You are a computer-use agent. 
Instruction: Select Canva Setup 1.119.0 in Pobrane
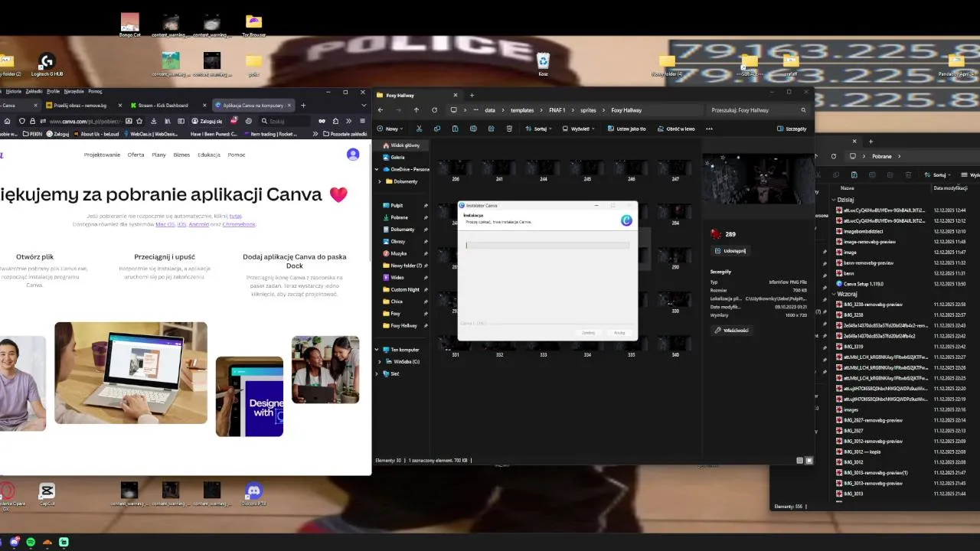point(863,284)
